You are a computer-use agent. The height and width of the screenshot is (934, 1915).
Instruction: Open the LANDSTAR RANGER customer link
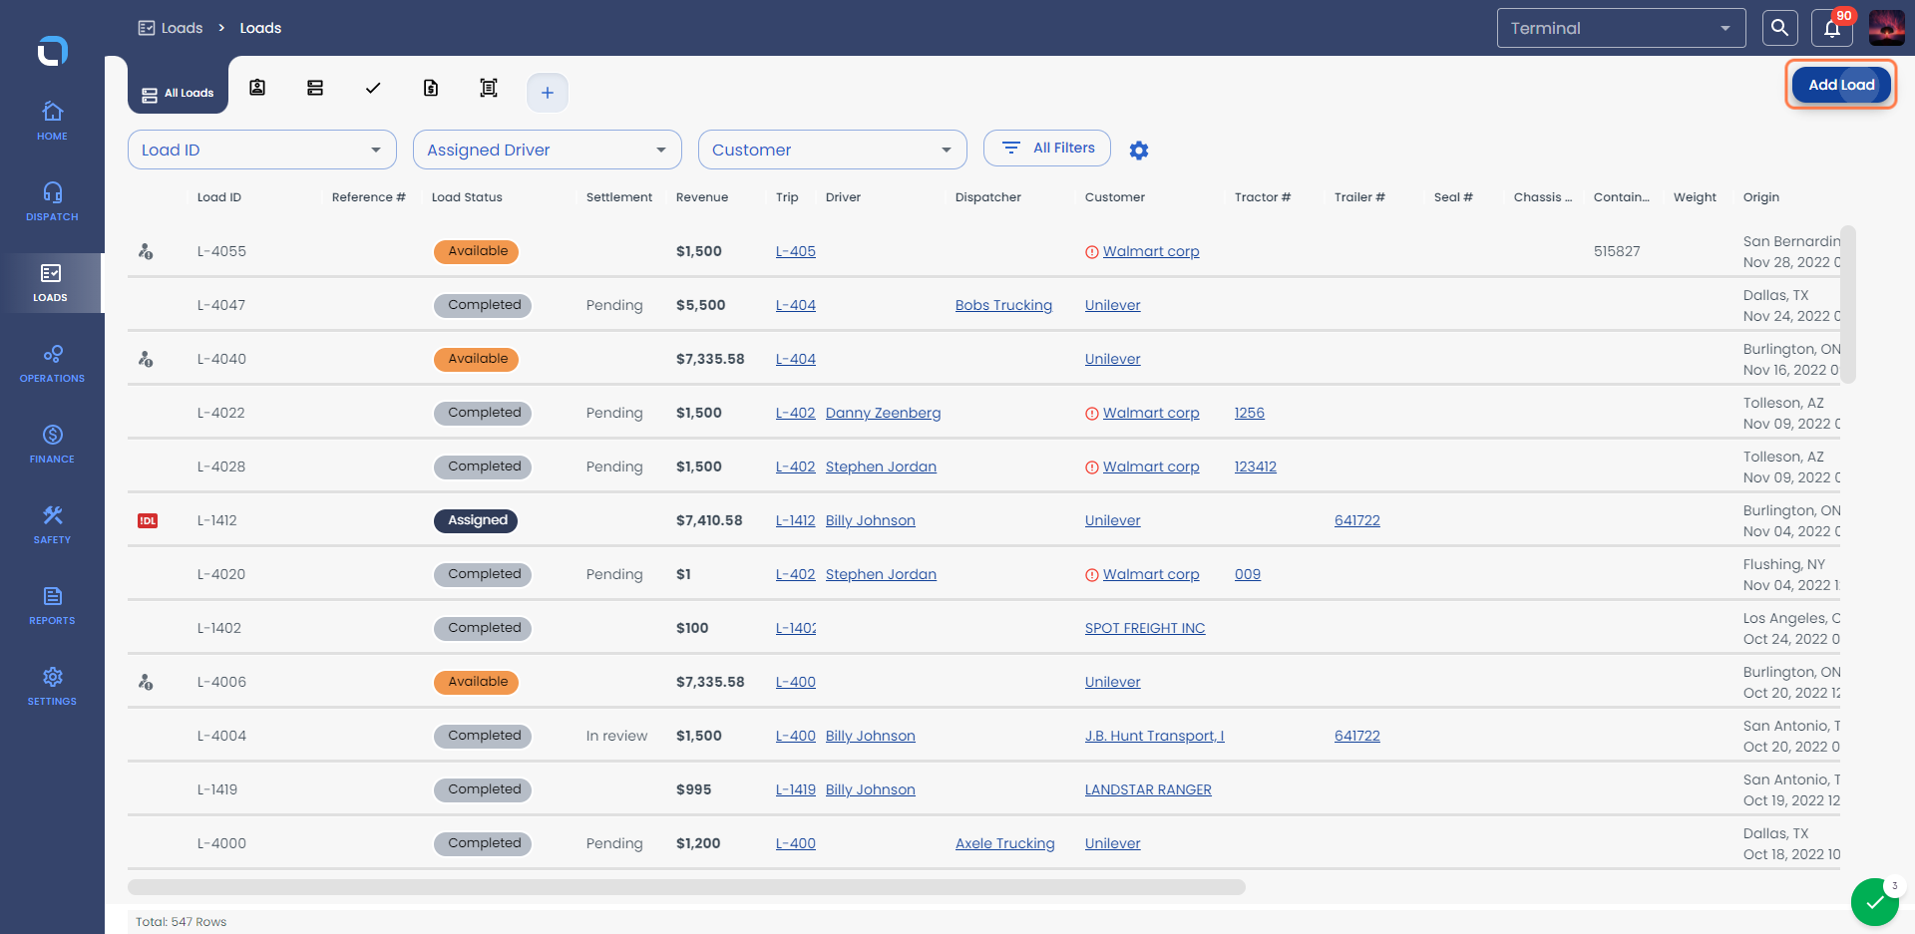[1148, 789]
